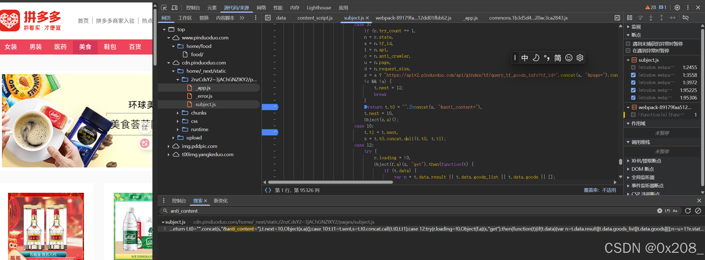Switch to webpack-89179fa js editor tab

click(x=413, y=18)
